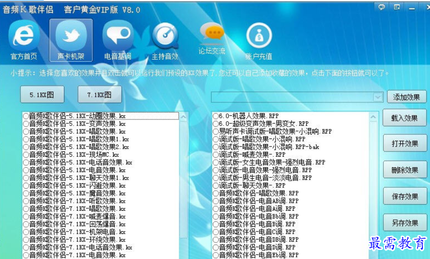Click the 5.1KX图 button

(42, 95)
